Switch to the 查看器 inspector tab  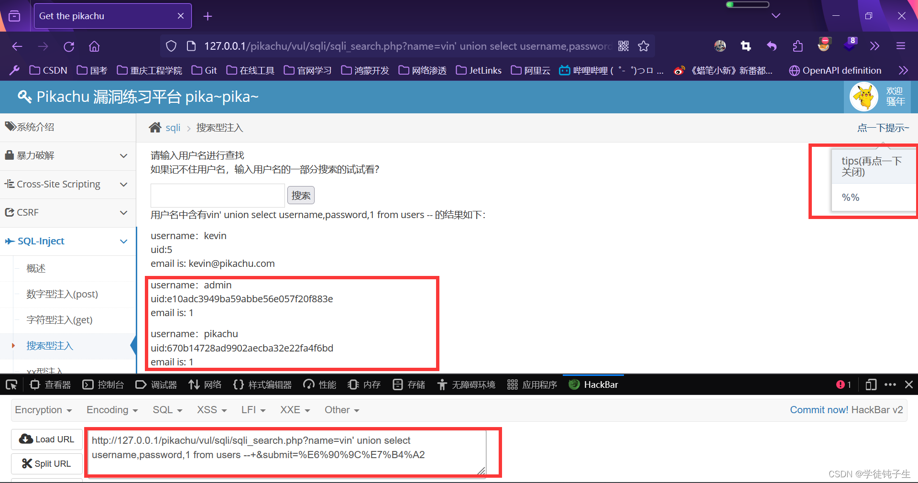click(50, 384)
